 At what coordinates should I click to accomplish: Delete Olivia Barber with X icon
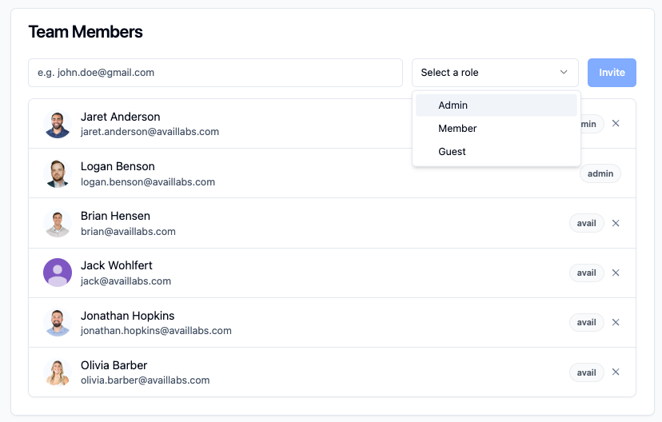(616, 372)
